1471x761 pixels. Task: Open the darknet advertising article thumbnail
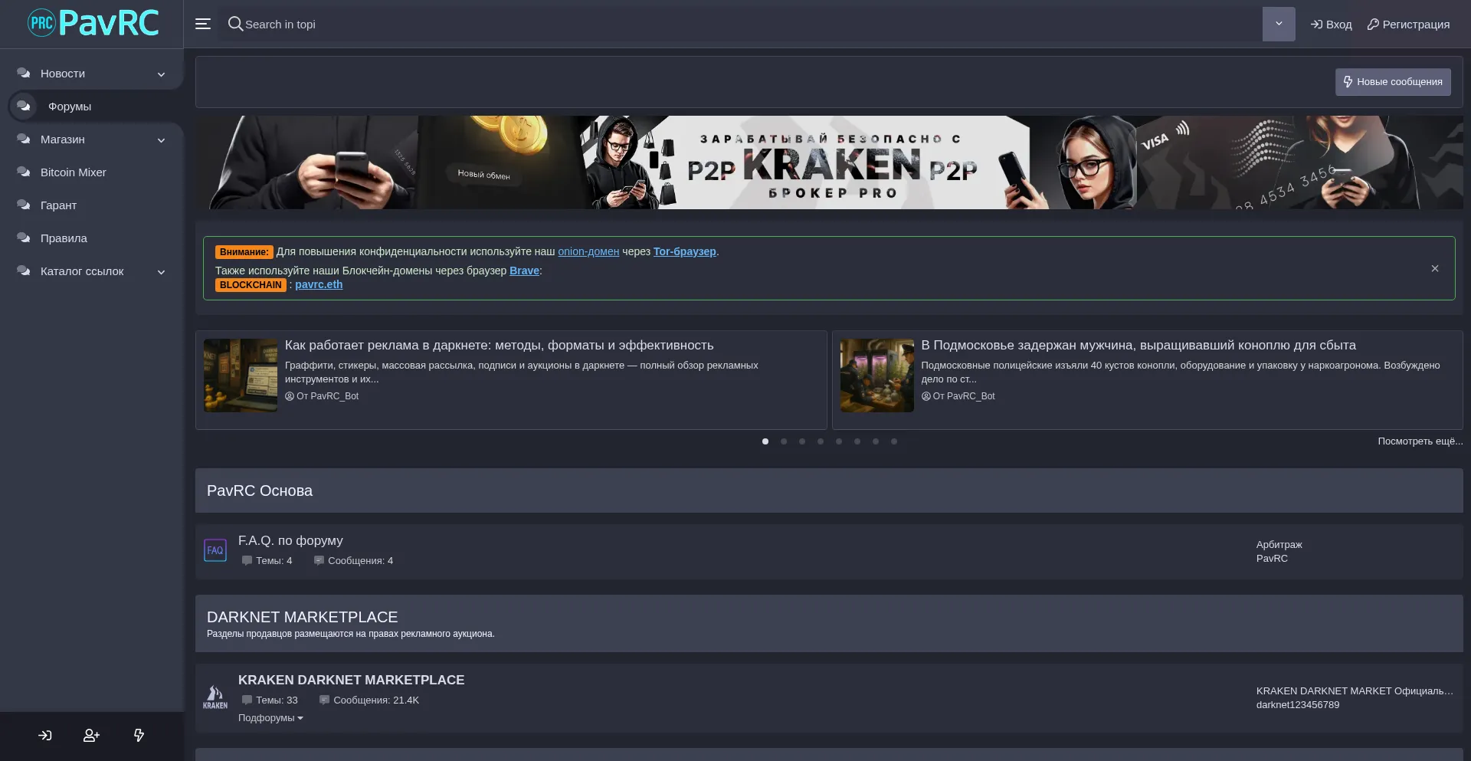241,376
